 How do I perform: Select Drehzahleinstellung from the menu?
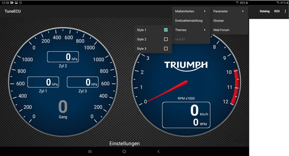189,21
